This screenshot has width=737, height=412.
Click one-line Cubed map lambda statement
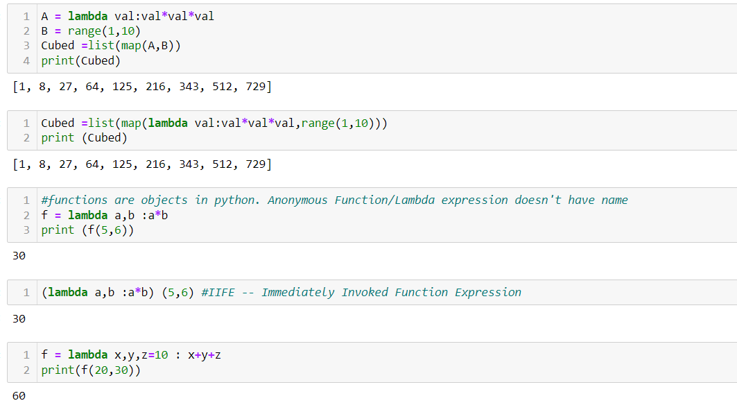(214, 123)
